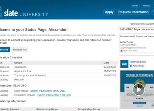Image resolution: width=154 pixels, height=111 pixels.
Task: Click the Luther Presley counselor name
Action: click(127, 42)
